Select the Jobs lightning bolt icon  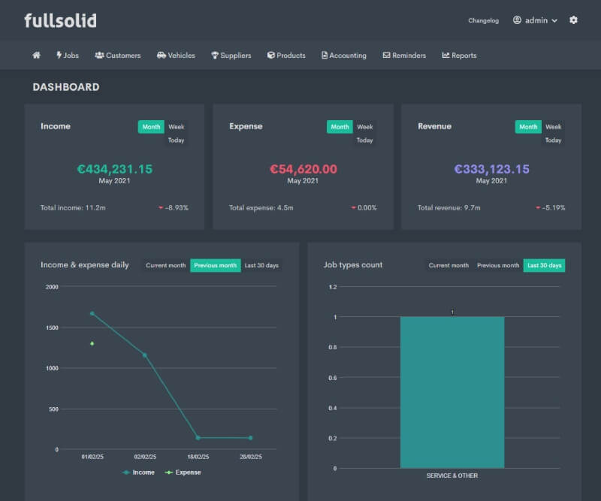[59, 55]
